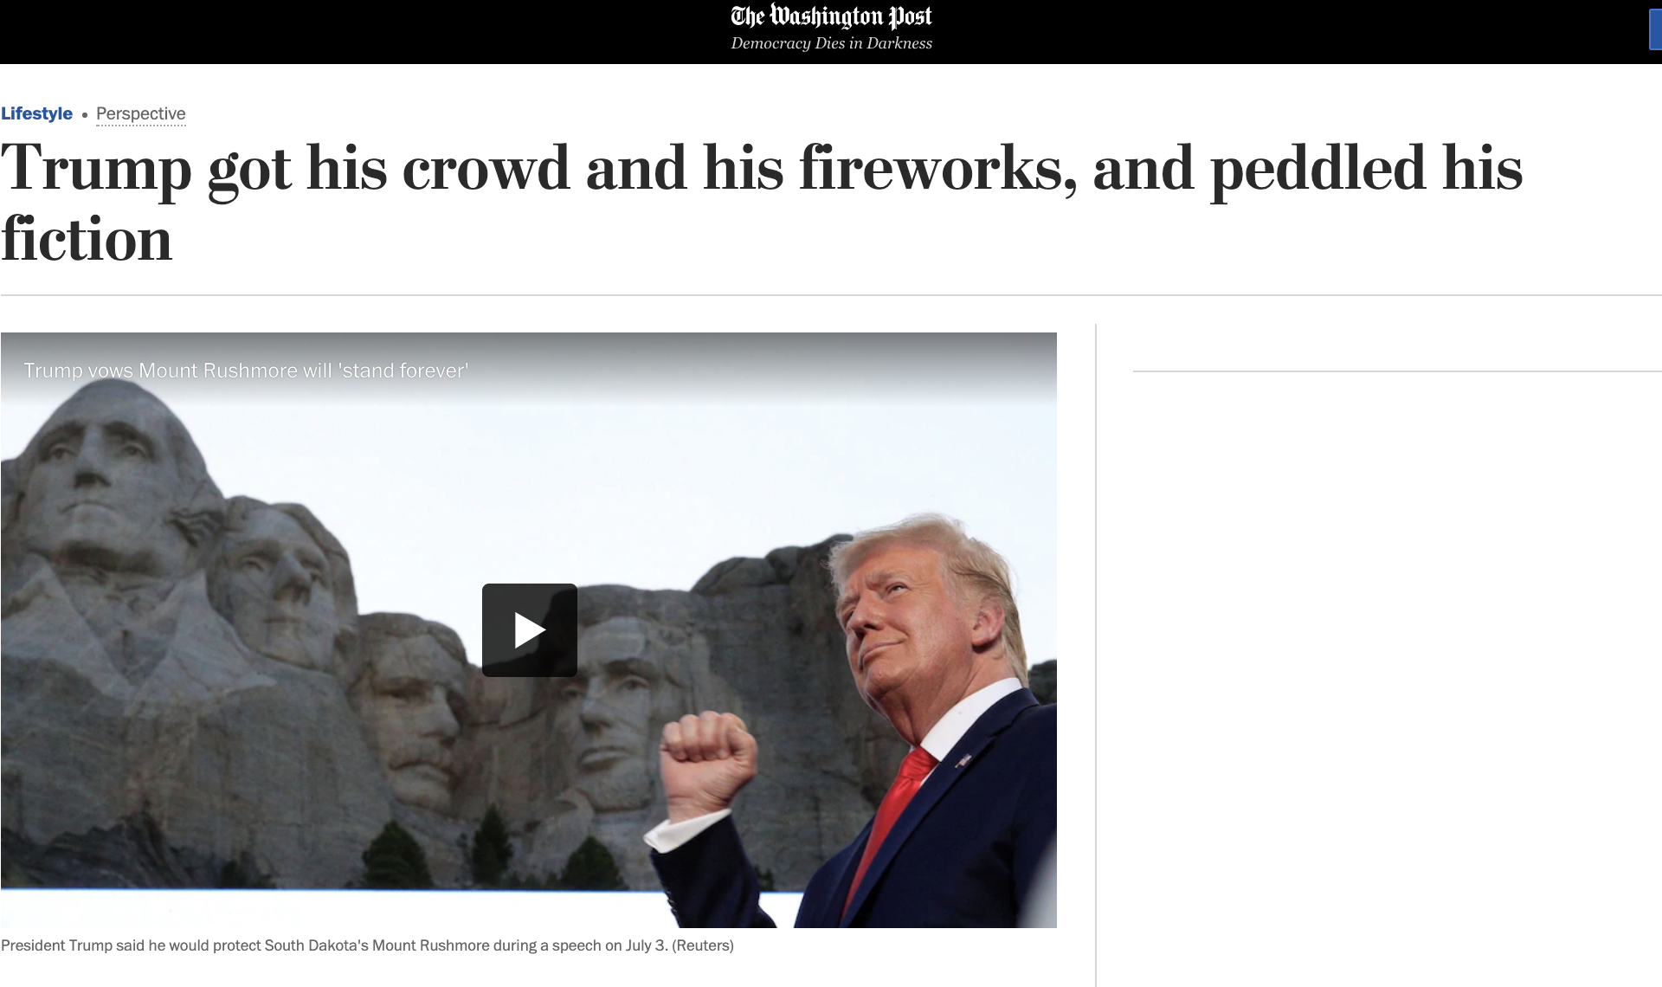Click the partially visible blue header button
The width and height of the screenshot is (1662, 987).
coord(1655,31)
